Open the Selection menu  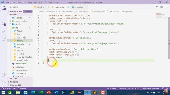tap(21, 2)
